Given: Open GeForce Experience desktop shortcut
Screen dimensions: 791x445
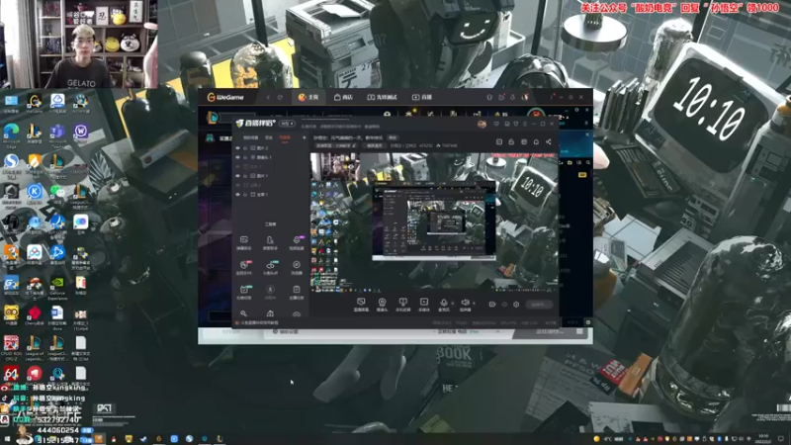Looking at the screenshot, I should 57,289.
